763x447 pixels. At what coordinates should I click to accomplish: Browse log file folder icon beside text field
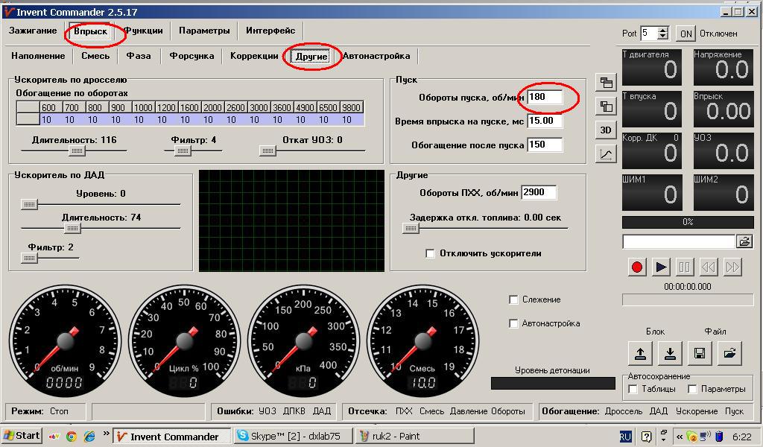coord(744,241)
